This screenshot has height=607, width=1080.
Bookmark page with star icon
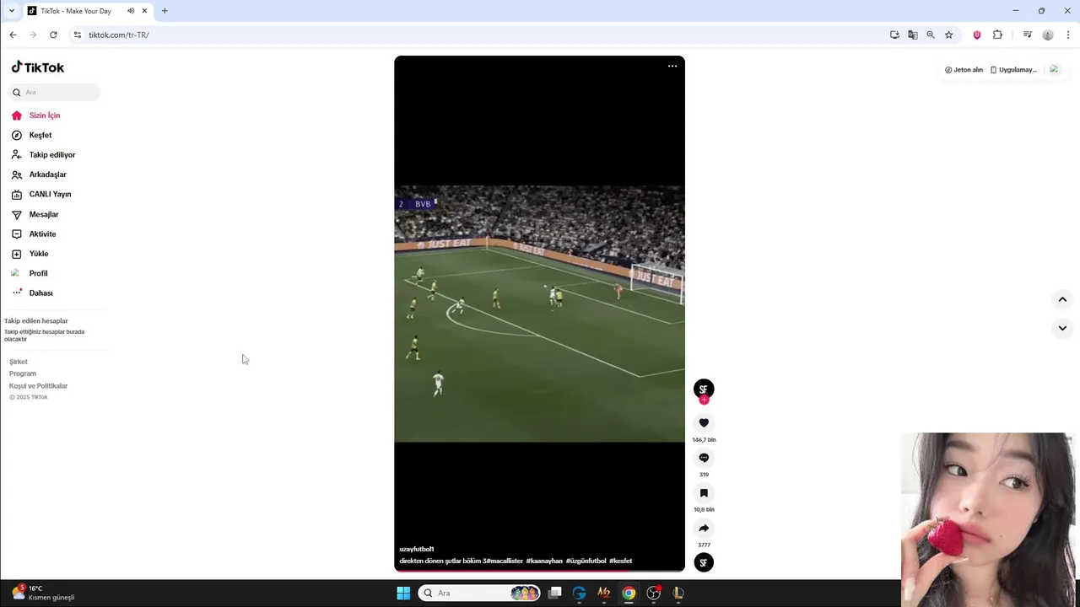point(949,35)
